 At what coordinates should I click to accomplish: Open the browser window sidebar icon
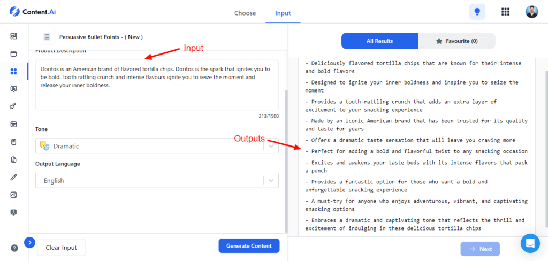tap(13, 124)
